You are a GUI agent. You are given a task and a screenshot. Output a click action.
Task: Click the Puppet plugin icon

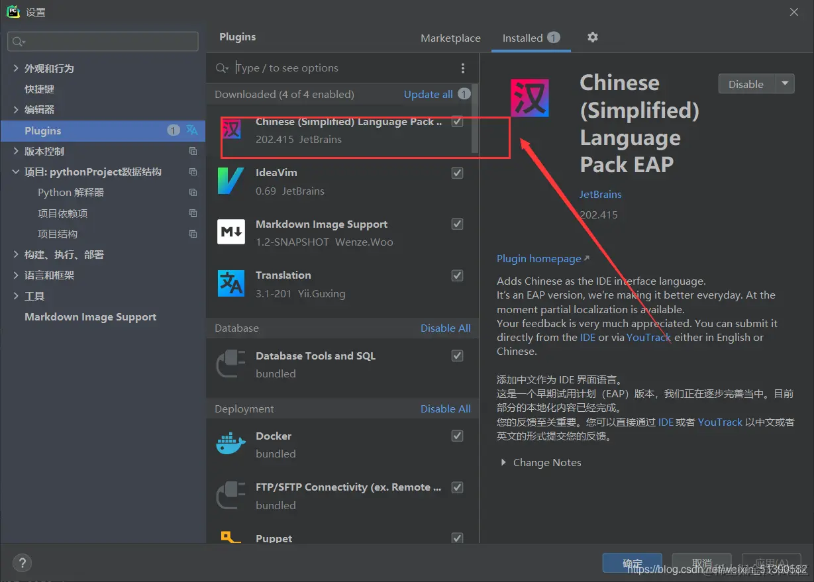click(231, 538)
